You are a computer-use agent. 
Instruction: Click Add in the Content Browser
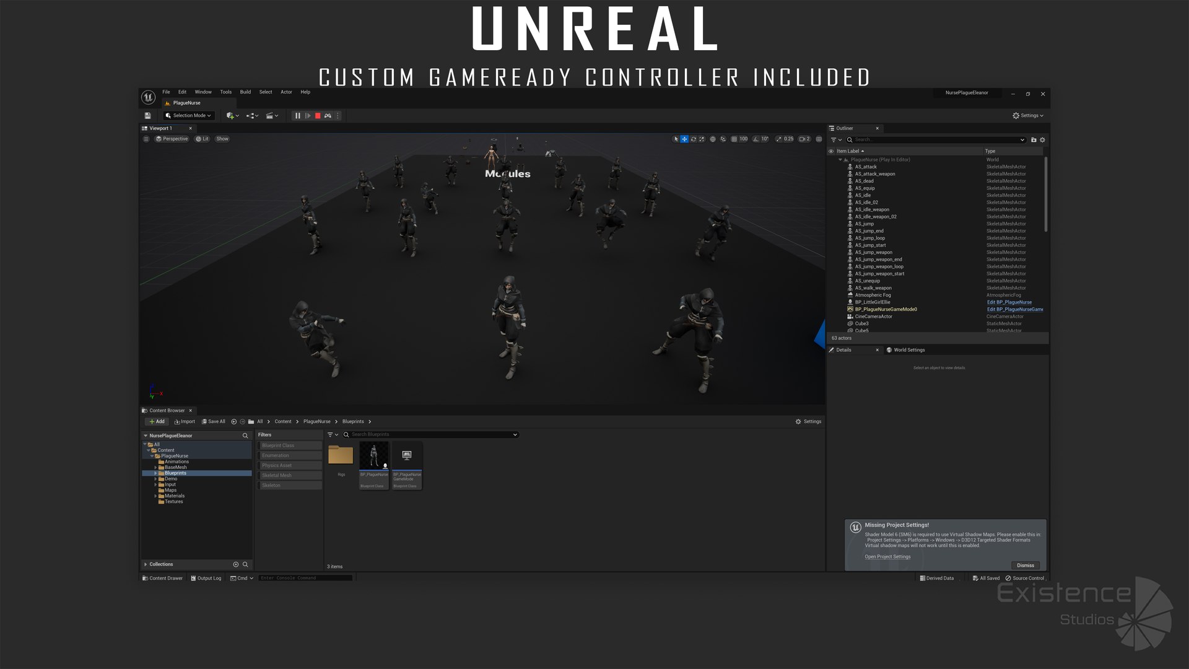[x=157, y=422]
